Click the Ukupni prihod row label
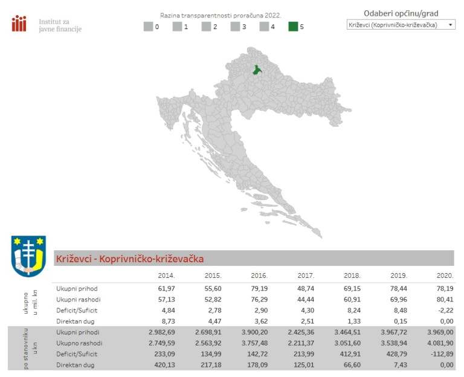Viewport: 464px width, 377px height. [77, 289]
